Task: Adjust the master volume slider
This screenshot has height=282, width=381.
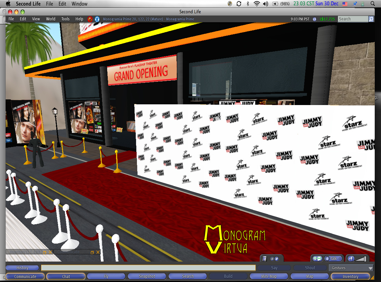Action: (x=361, y=259)
